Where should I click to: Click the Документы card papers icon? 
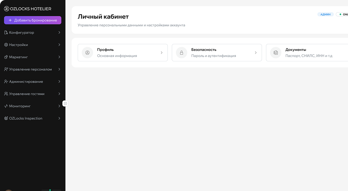276,53
